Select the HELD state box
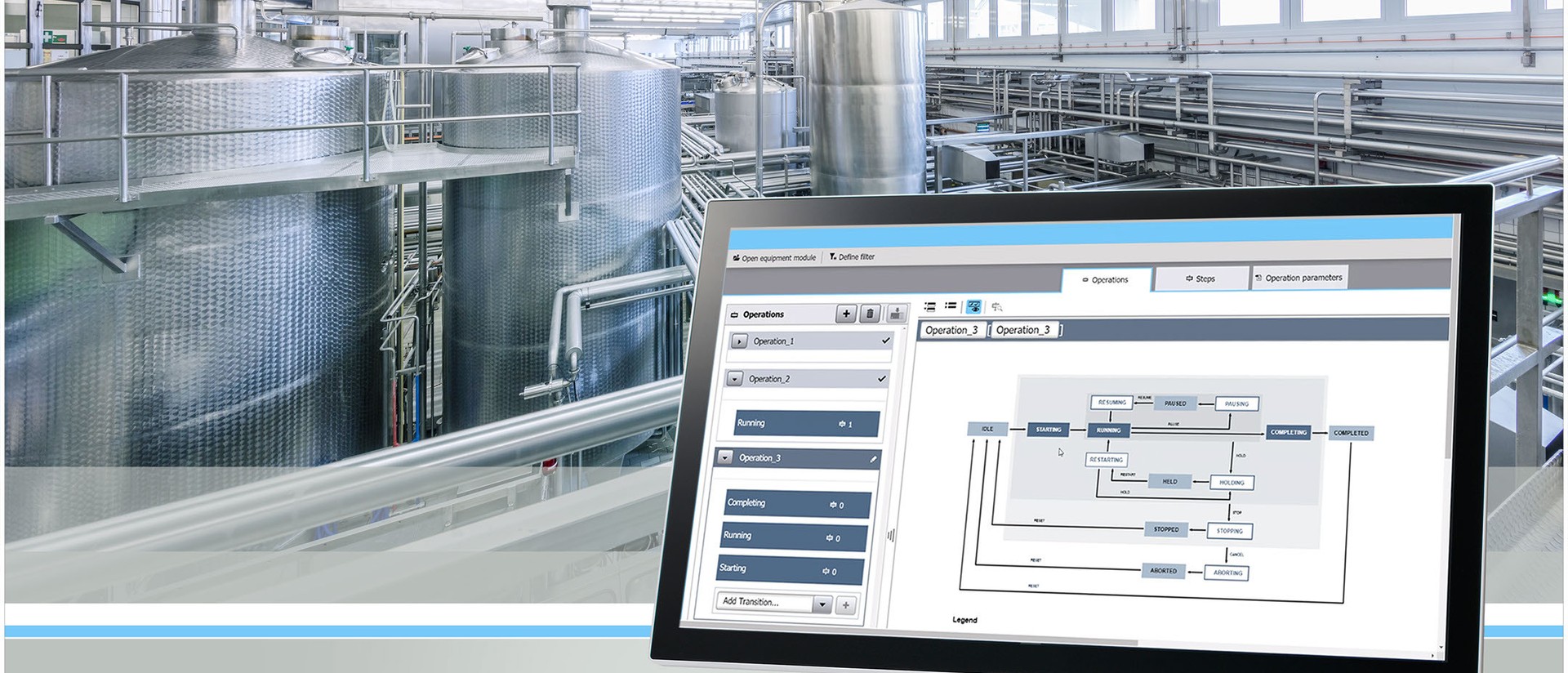Image resolution: width=1568 pixels, height=673 pixels. click(1169, 482)
